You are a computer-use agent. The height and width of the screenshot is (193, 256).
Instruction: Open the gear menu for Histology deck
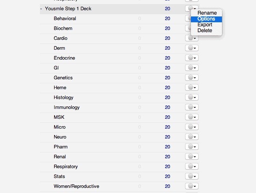pos(192,97)
